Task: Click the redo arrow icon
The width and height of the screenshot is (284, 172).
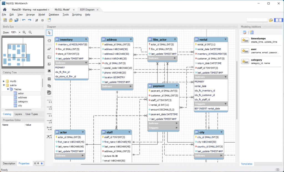Action: coord(29,20)
